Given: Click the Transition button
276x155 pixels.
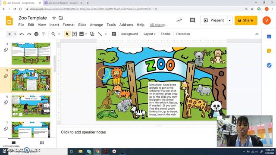Looking at the screenshot, I should coord(183,34).
